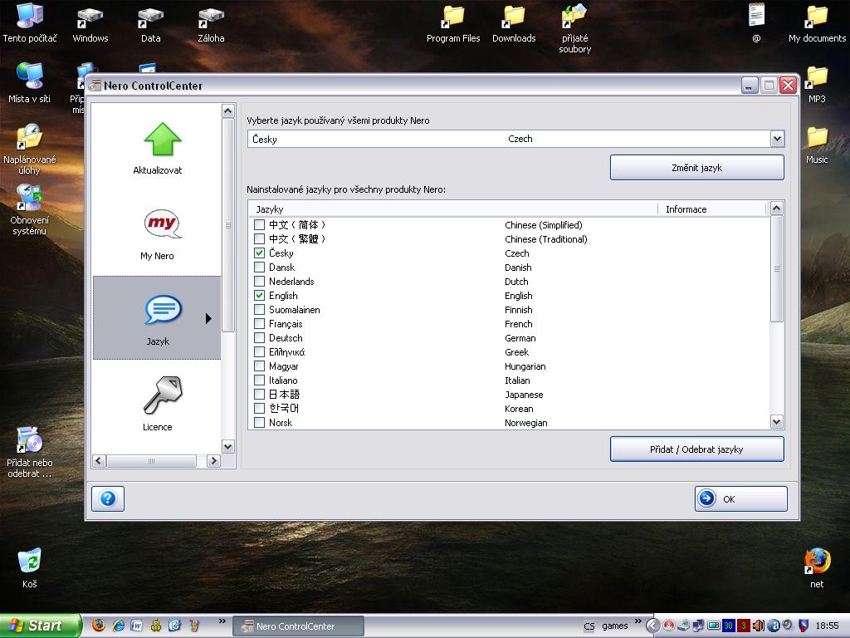Screen dimensions: 850x638
Task: Uncheck the Česky checkbox in the installed languages list
Action: [260, 253]
